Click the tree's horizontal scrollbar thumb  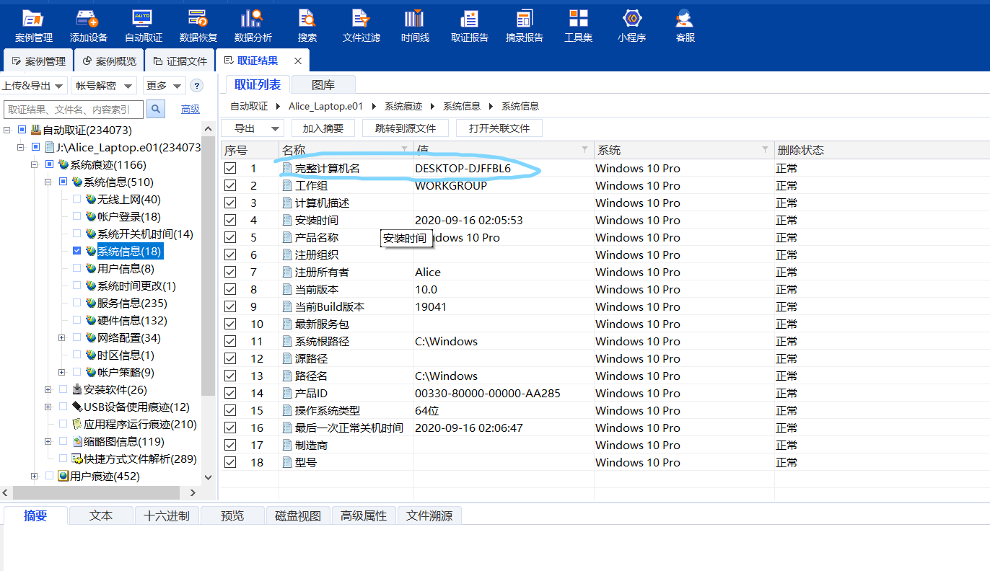coord(97,492)
